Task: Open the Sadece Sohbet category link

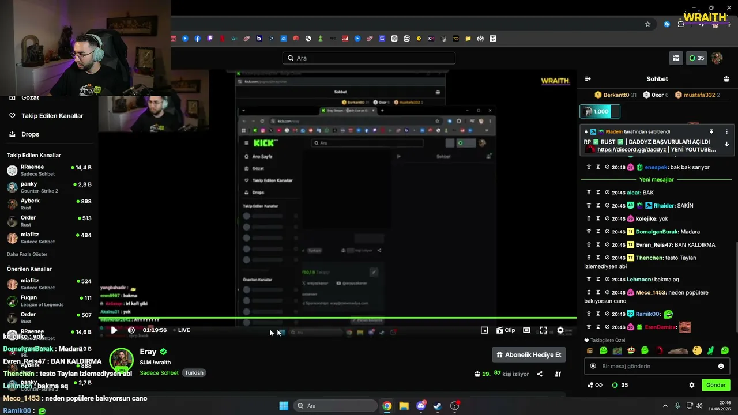Action: tap(159, 373)
